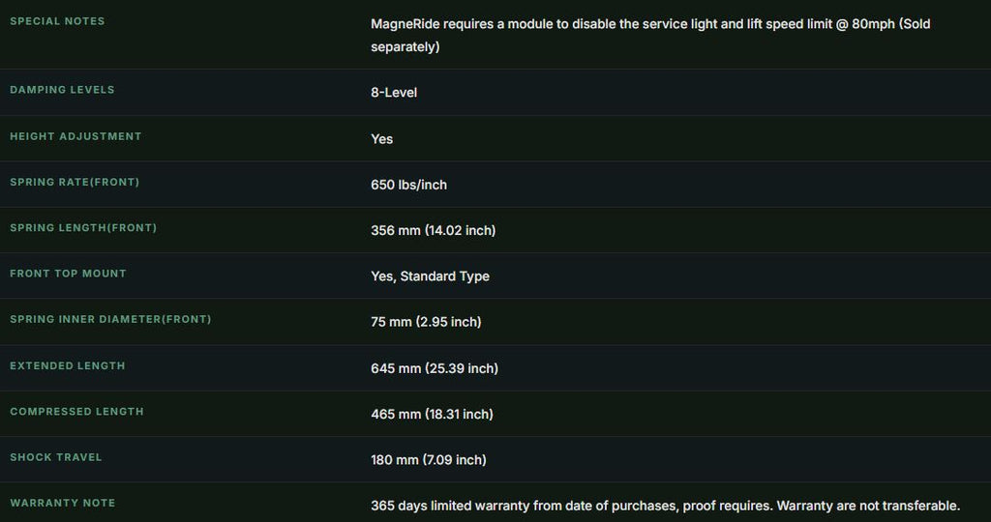Select the Yes, Standard Type value
991x522 pixels.
pyautogui.click(x=430, y=275)
